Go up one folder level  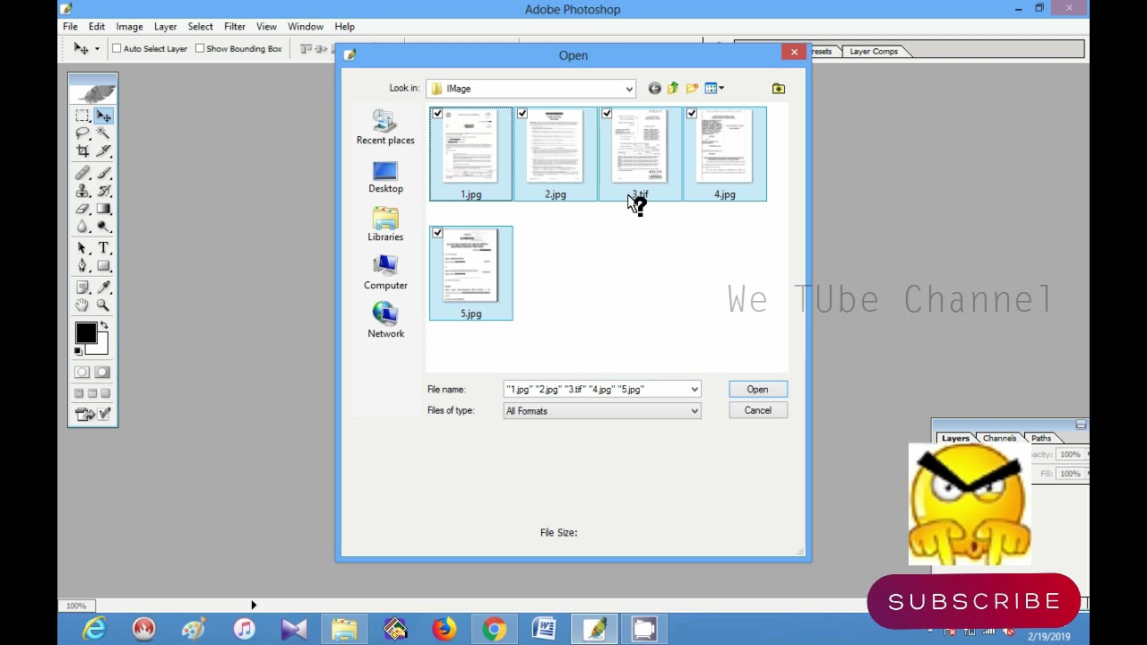point(673,88)
